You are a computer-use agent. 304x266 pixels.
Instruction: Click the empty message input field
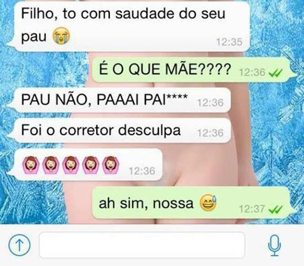[x=142, y=245]
